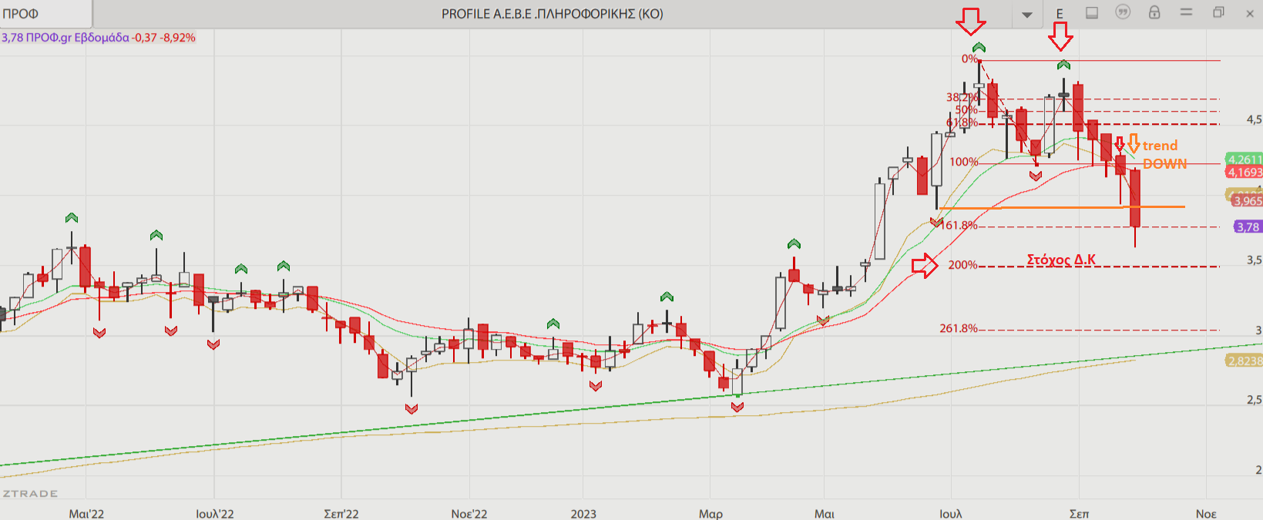The width and height of the screenshot is (1263, 520).
Task: Click the E button in the title bar
Action: [x=1060, y=14]
